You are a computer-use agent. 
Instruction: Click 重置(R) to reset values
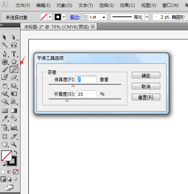(x=146, y=97)
